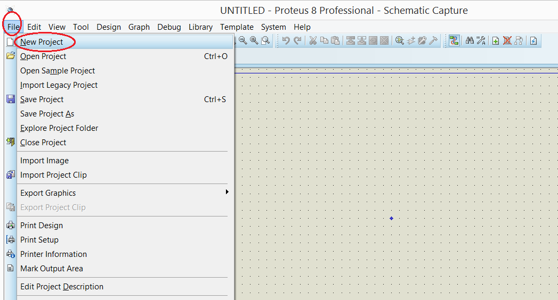558x300 pixels.
Task: Open the File menu
Action: click(13, 27)
